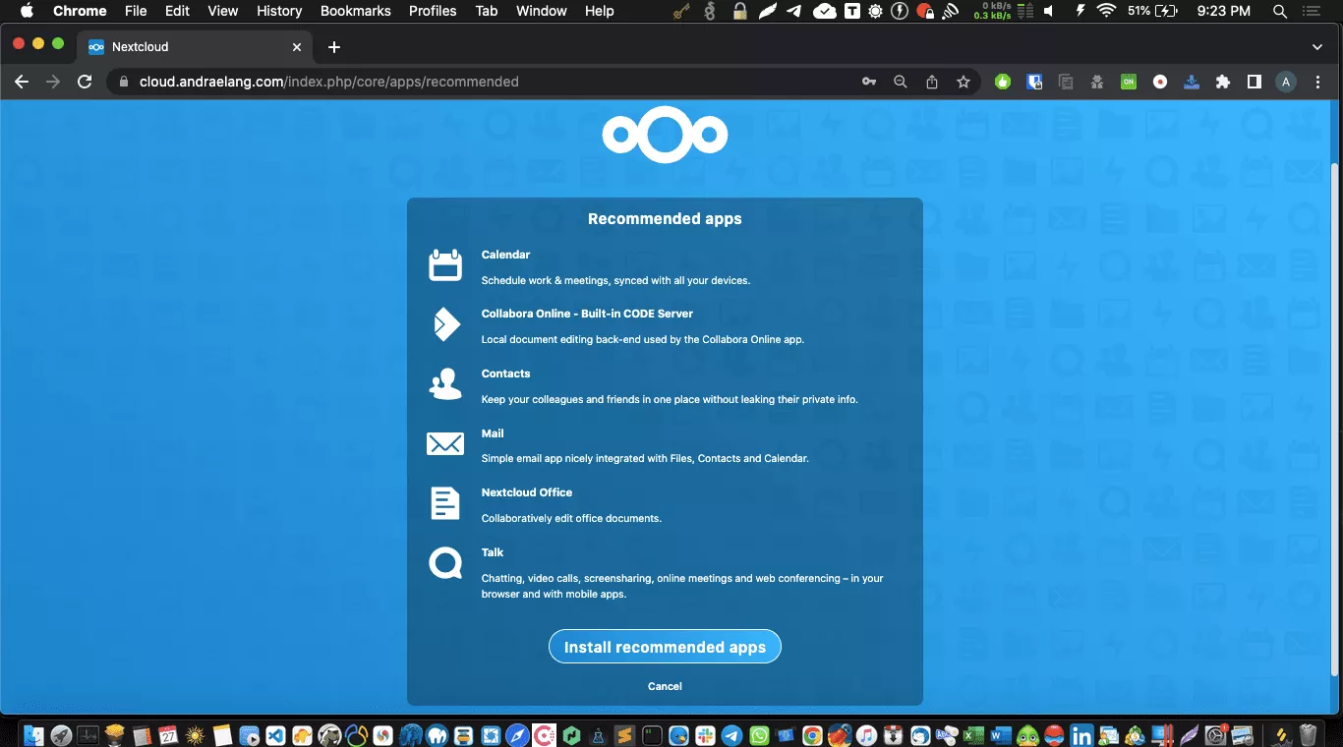Click 'Collabora Online - Built-in CODE Server' title

click(587, 314)
